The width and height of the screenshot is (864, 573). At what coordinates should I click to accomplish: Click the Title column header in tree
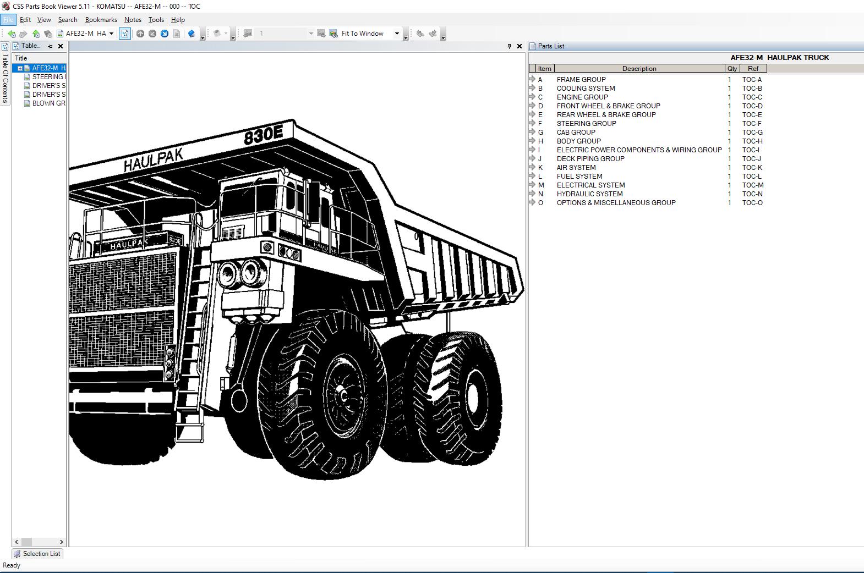(x=39, y=58)
